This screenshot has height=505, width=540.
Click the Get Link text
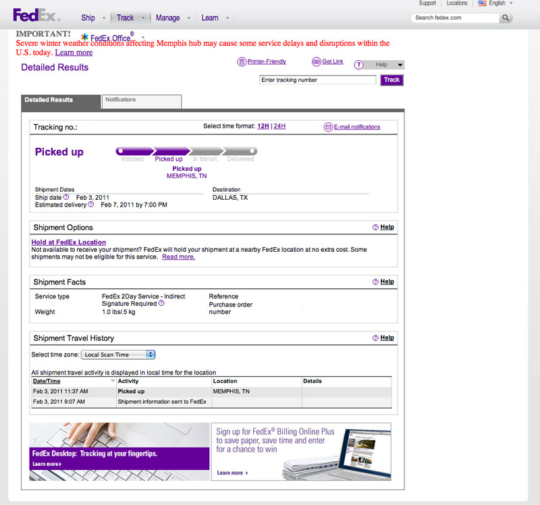click(333, 61)
